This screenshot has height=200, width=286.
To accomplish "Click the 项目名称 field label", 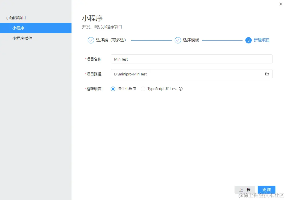I will (93, 59).
